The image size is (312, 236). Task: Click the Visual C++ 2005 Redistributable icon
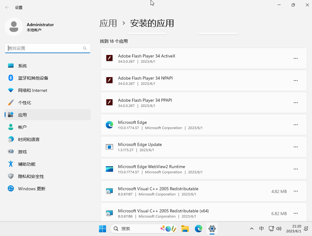pyautogui.click(x=109, y=191)
